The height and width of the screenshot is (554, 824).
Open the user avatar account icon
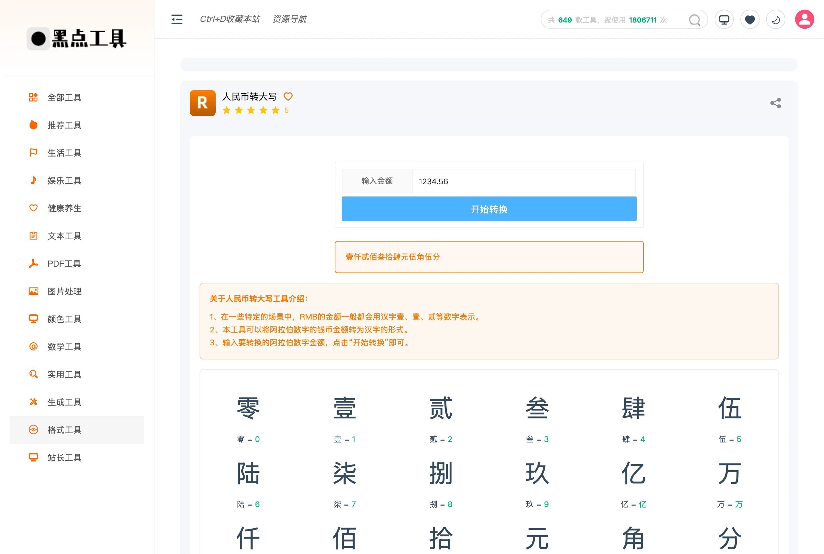click(x=805, y=19)
